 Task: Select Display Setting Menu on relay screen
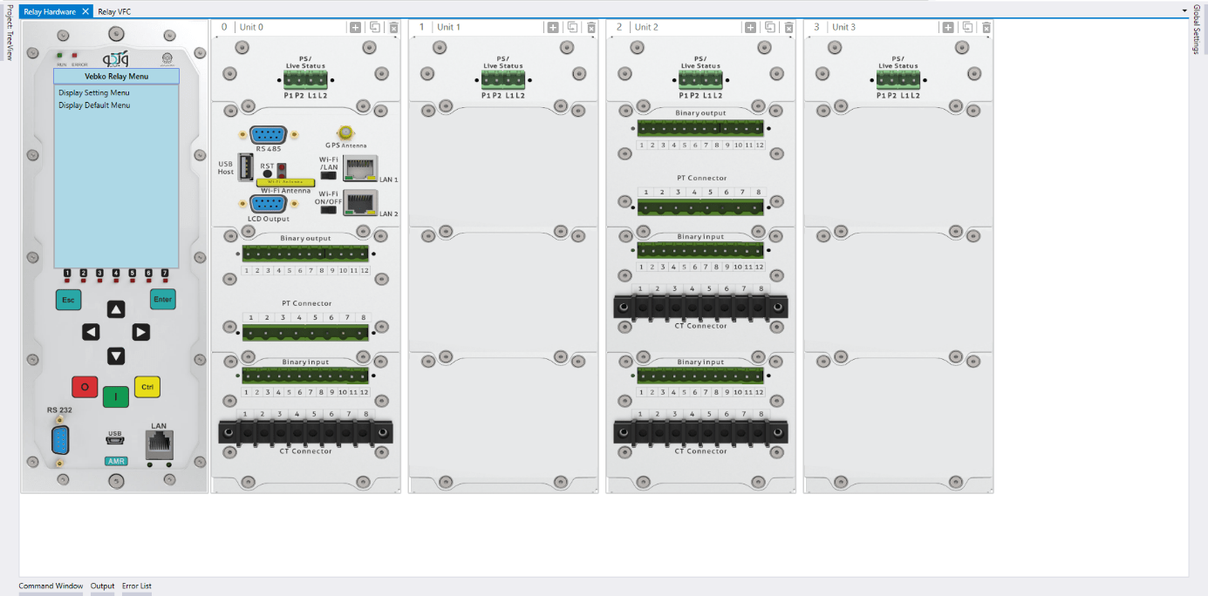click(x=94, y=92)
